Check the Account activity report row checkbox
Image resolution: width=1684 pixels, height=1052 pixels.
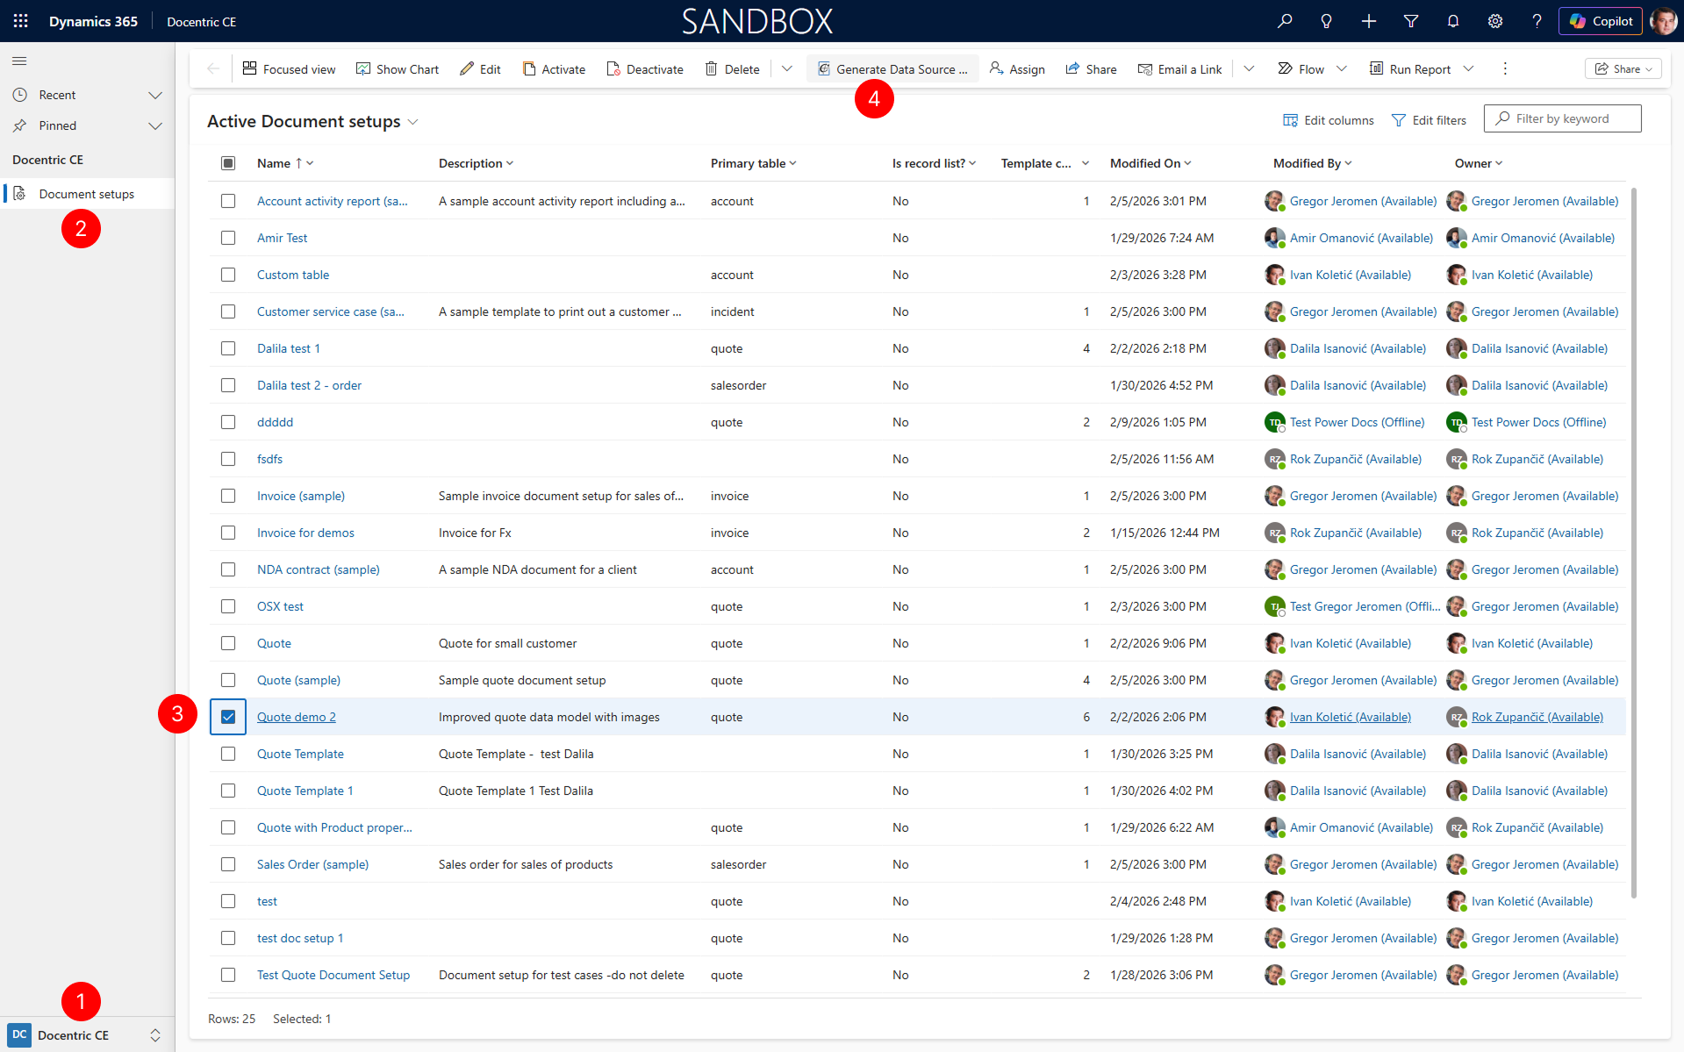coord(228,201)
